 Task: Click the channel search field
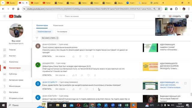[x=96, y=16]
